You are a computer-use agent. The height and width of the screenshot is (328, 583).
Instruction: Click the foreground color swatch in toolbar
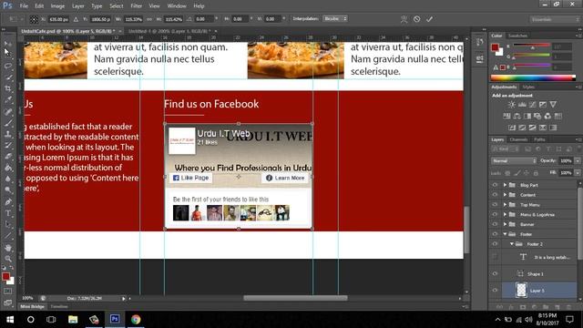[5, 277]
